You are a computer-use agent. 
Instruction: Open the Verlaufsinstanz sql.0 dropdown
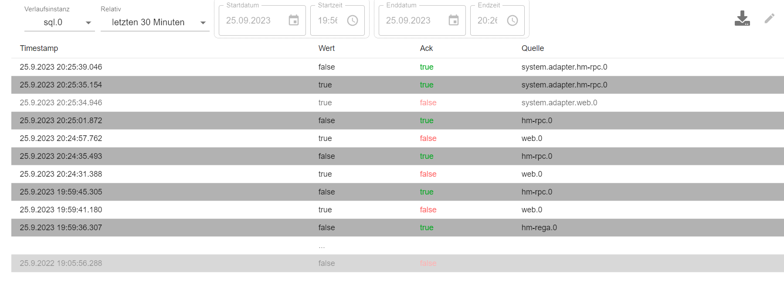tap(59, 23)
